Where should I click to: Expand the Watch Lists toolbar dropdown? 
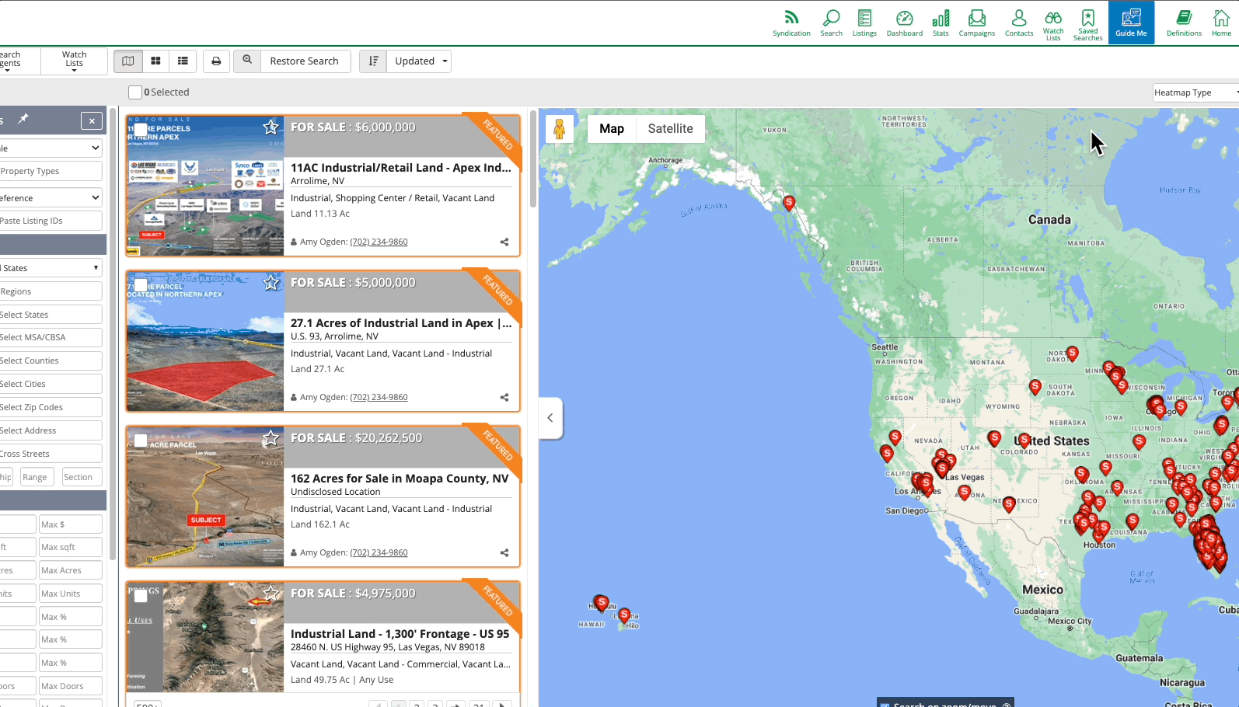[x=75, y=61]
